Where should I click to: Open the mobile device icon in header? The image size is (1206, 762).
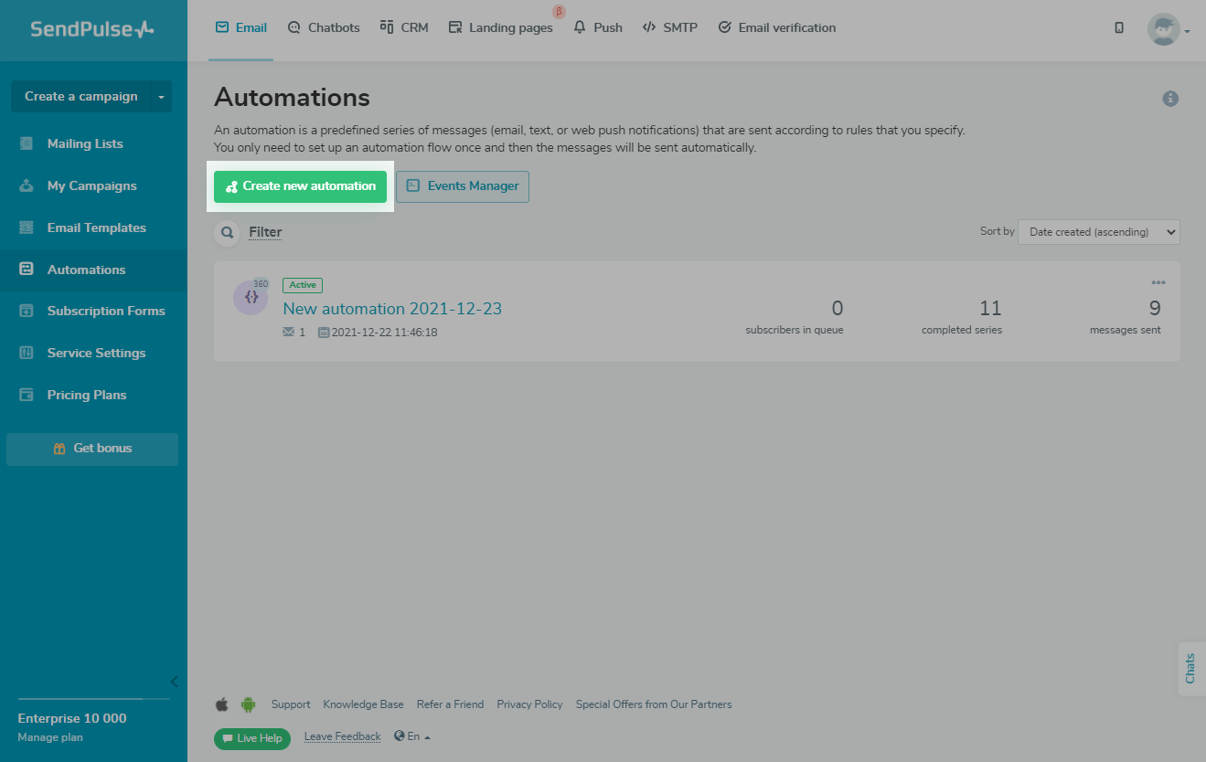pos(1119,28)
